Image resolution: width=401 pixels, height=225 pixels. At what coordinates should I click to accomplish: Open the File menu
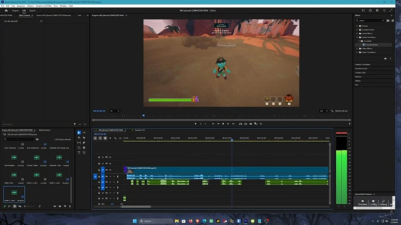(x=2, y=6)
